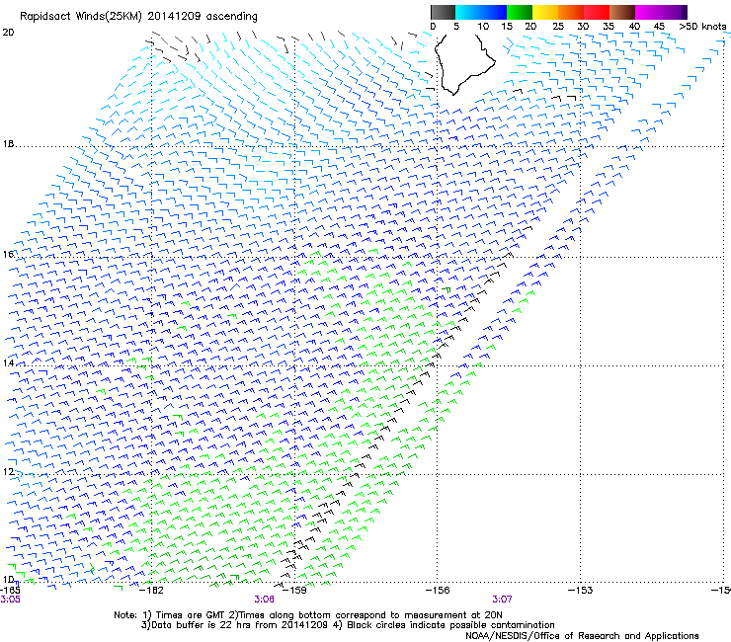Click the orange 25-30 knots color swatch

point(571,12)
